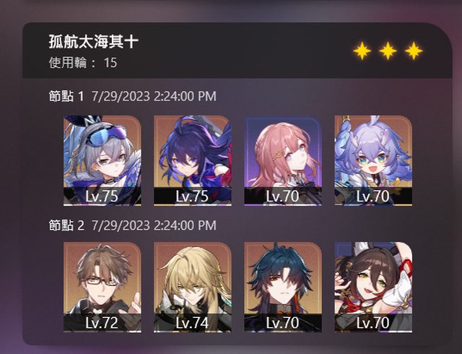Select the glasses-wearing brown-haired character Lv.72
Image resolution: width=462 pixels, height=354 pixels.
pos(103,287)
